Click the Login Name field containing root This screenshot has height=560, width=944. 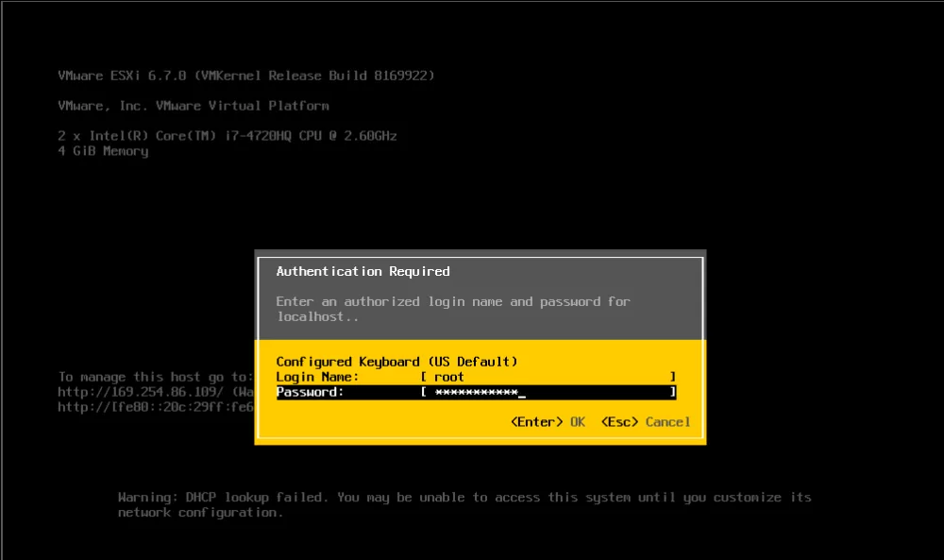point(548,377)
